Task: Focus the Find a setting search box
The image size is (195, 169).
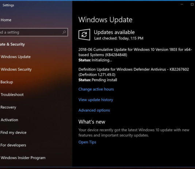Action: point(34,32)
